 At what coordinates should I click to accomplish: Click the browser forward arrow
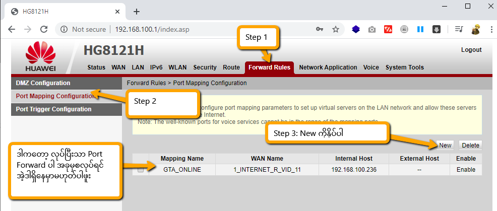tap(28, 30)
